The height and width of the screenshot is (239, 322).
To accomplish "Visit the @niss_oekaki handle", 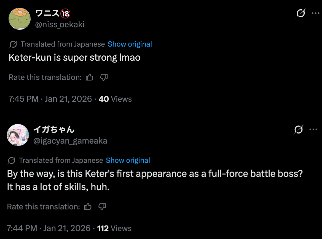I will 60,25.
